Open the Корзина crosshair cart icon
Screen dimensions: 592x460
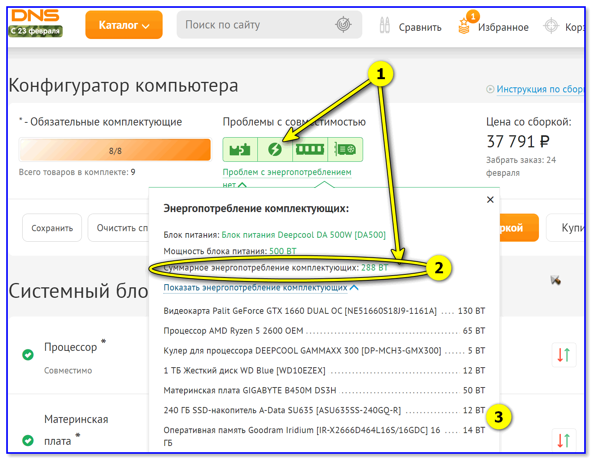pos(551,26)
